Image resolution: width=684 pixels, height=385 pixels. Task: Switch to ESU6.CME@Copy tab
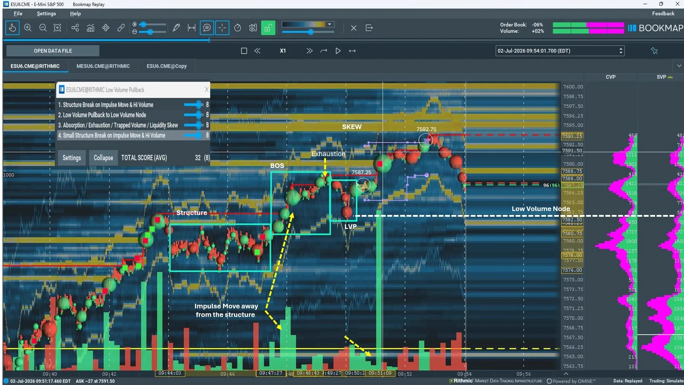(167, 66)
